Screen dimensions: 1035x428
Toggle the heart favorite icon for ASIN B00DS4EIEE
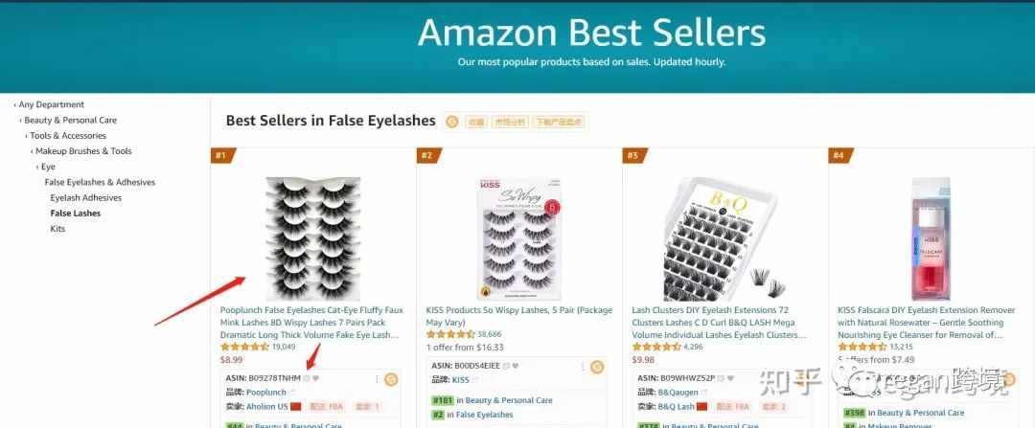(x=515, y=366)
